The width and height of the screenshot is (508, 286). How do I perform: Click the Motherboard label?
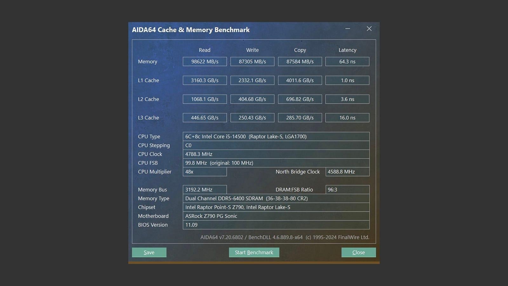click(x=153, y=216)
